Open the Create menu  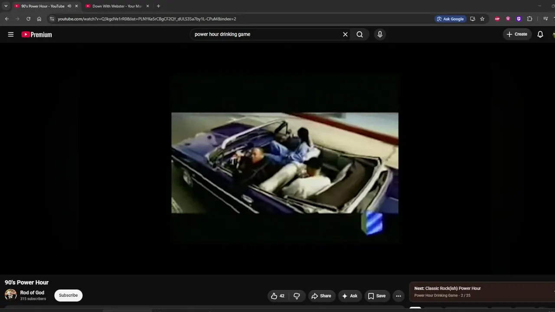click(517, 34)
